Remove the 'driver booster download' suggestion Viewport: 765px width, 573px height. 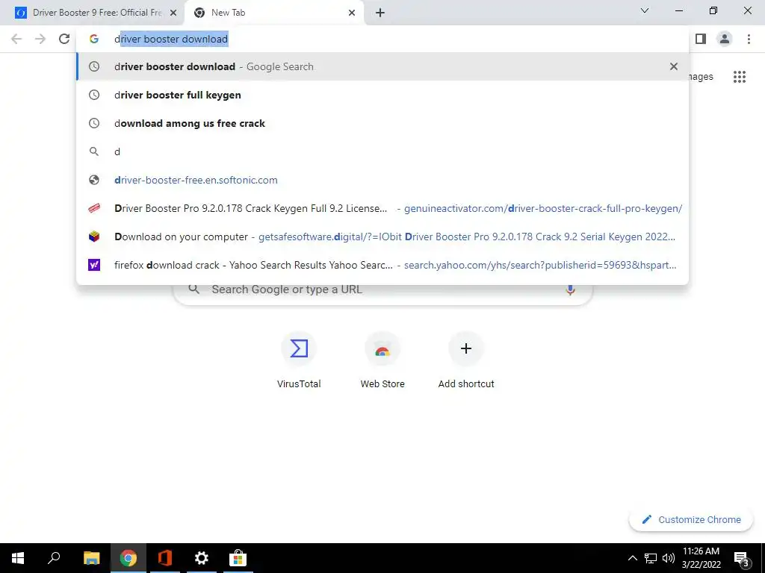[x=674, y=66]
